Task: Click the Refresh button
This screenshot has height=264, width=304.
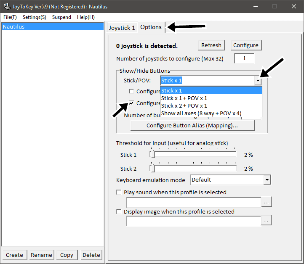Action: pos(211,45)
